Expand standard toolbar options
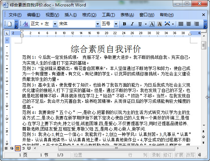Screen dimensions: 210x161 click(16, 24)
